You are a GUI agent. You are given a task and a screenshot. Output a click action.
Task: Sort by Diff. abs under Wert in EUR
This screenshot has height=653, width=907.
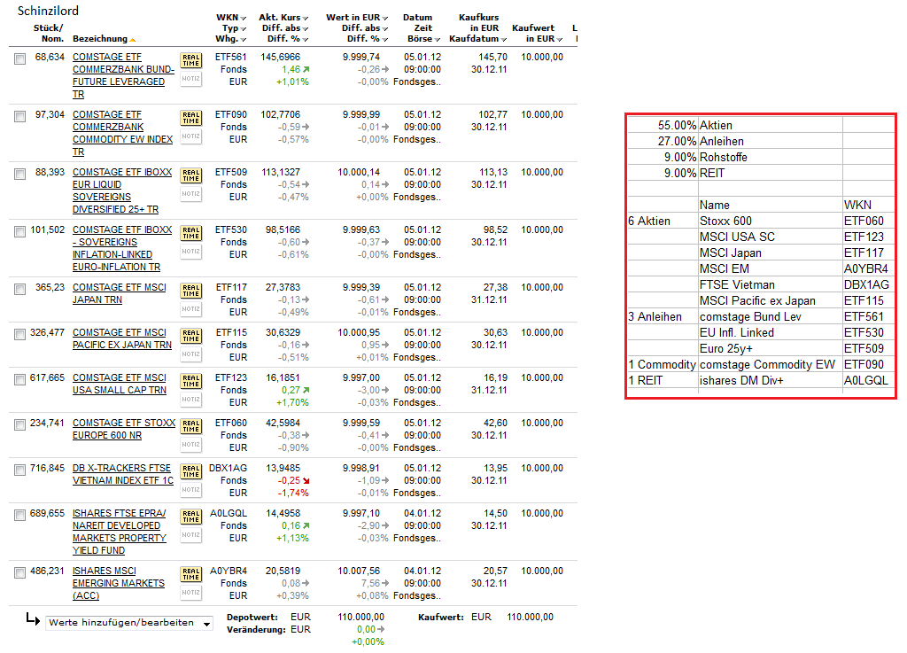coord(385,29)
